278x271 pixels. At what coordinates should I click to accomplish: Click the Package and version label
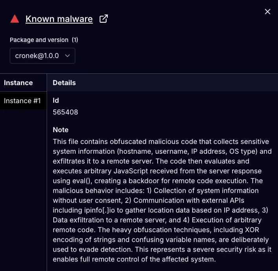(39, 40)
